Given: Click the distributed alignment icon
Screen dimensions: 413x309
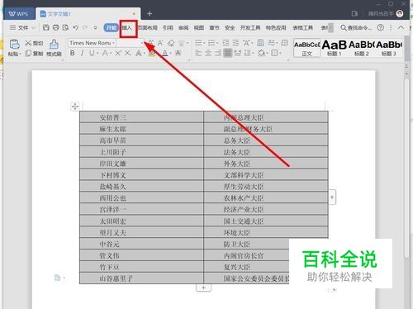Looking at the screenshot, I should pos(238,53).
